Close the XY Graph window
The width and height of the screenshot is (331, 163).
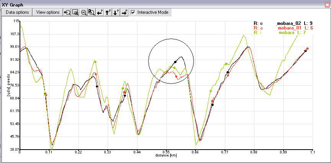tap(327, 5)
